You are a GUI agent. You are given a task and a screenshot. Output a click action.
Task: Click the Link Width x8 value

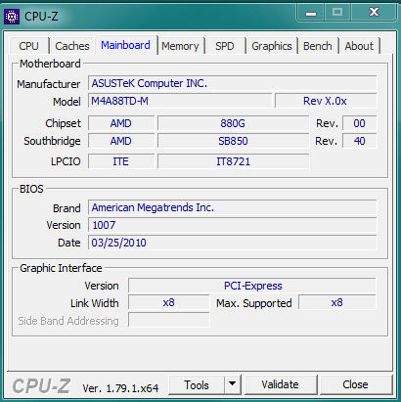(168, 303)
